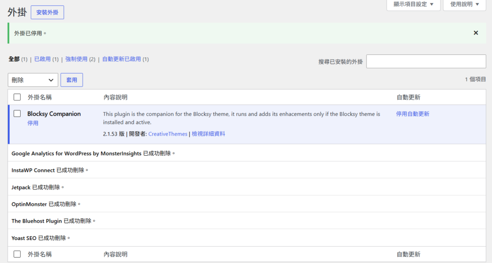The width and height of the screenshot is (492, 263).
Task: Click 停用 under Blocksy Companion
Action: click(x=33, y=123)
